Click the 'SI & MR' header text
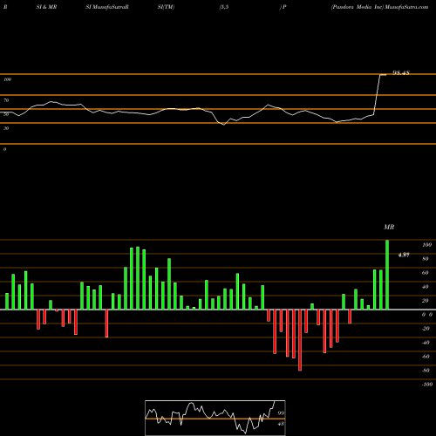436x436 pixels. point(46,7)
